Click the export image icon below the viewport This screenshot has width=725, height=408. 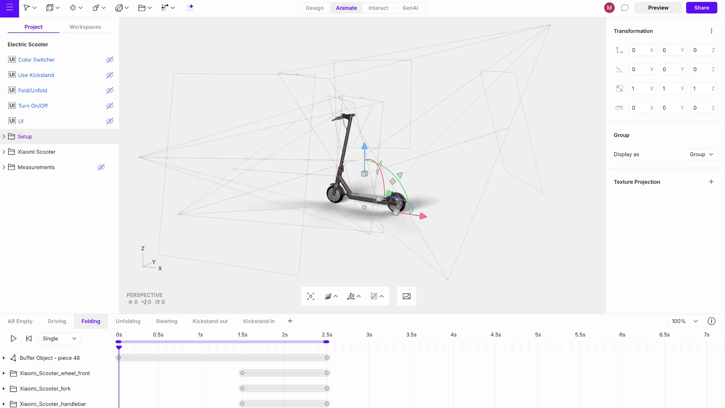click(x=406, y=296)
